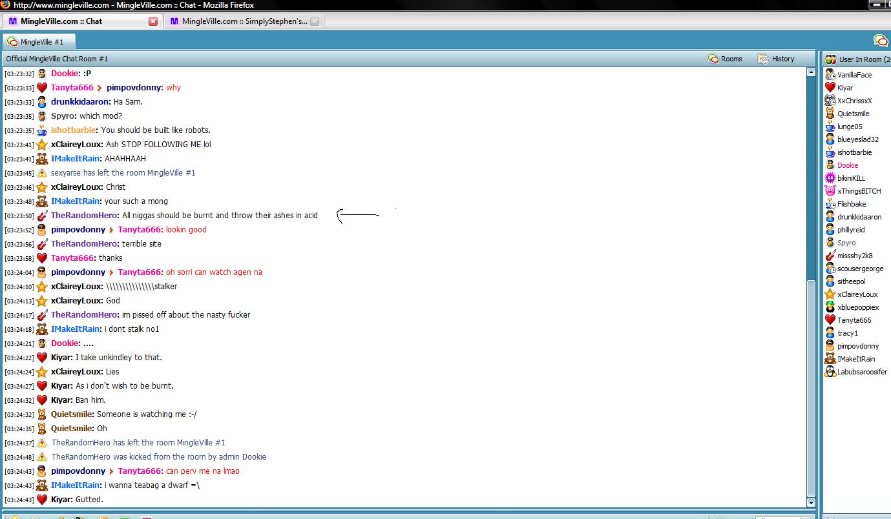Click the teddy icon beside Quietsmile in user list
Screen dimensions: 891x519
click(x=830, y=114)
